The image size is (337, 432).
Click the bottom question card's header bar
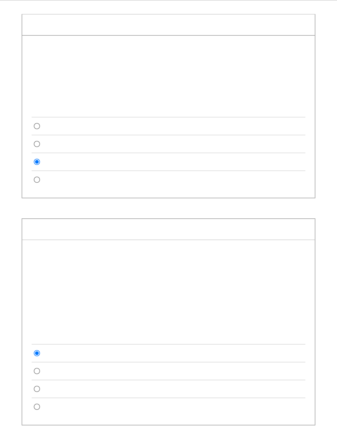[168, 229]
